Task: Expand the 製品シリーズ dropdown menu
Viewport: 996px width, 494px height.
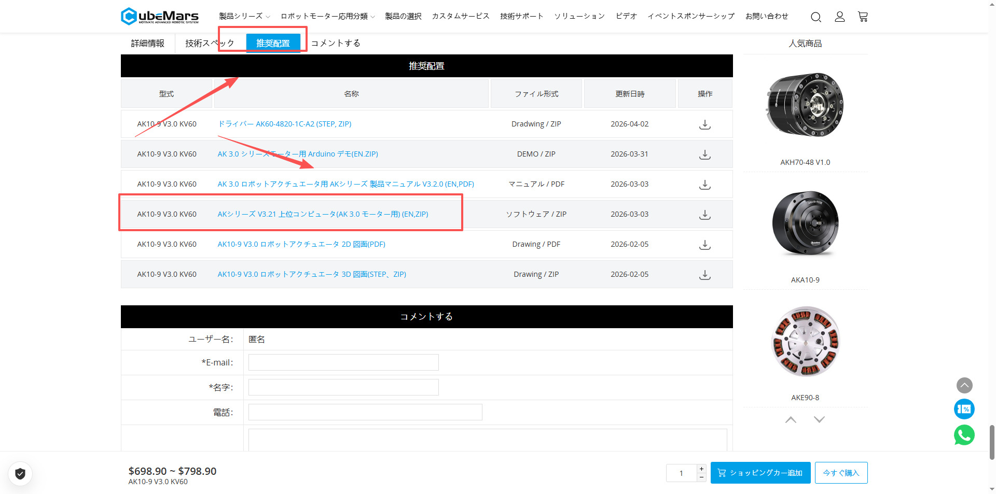Action: point(244,17)
